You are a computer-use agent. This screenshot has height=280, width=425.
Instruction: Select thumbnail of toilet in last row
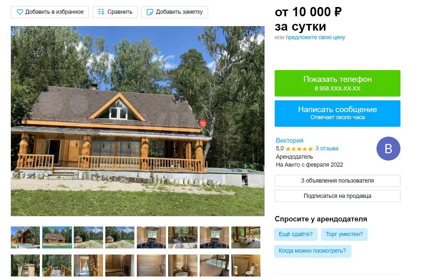point(246,265)
